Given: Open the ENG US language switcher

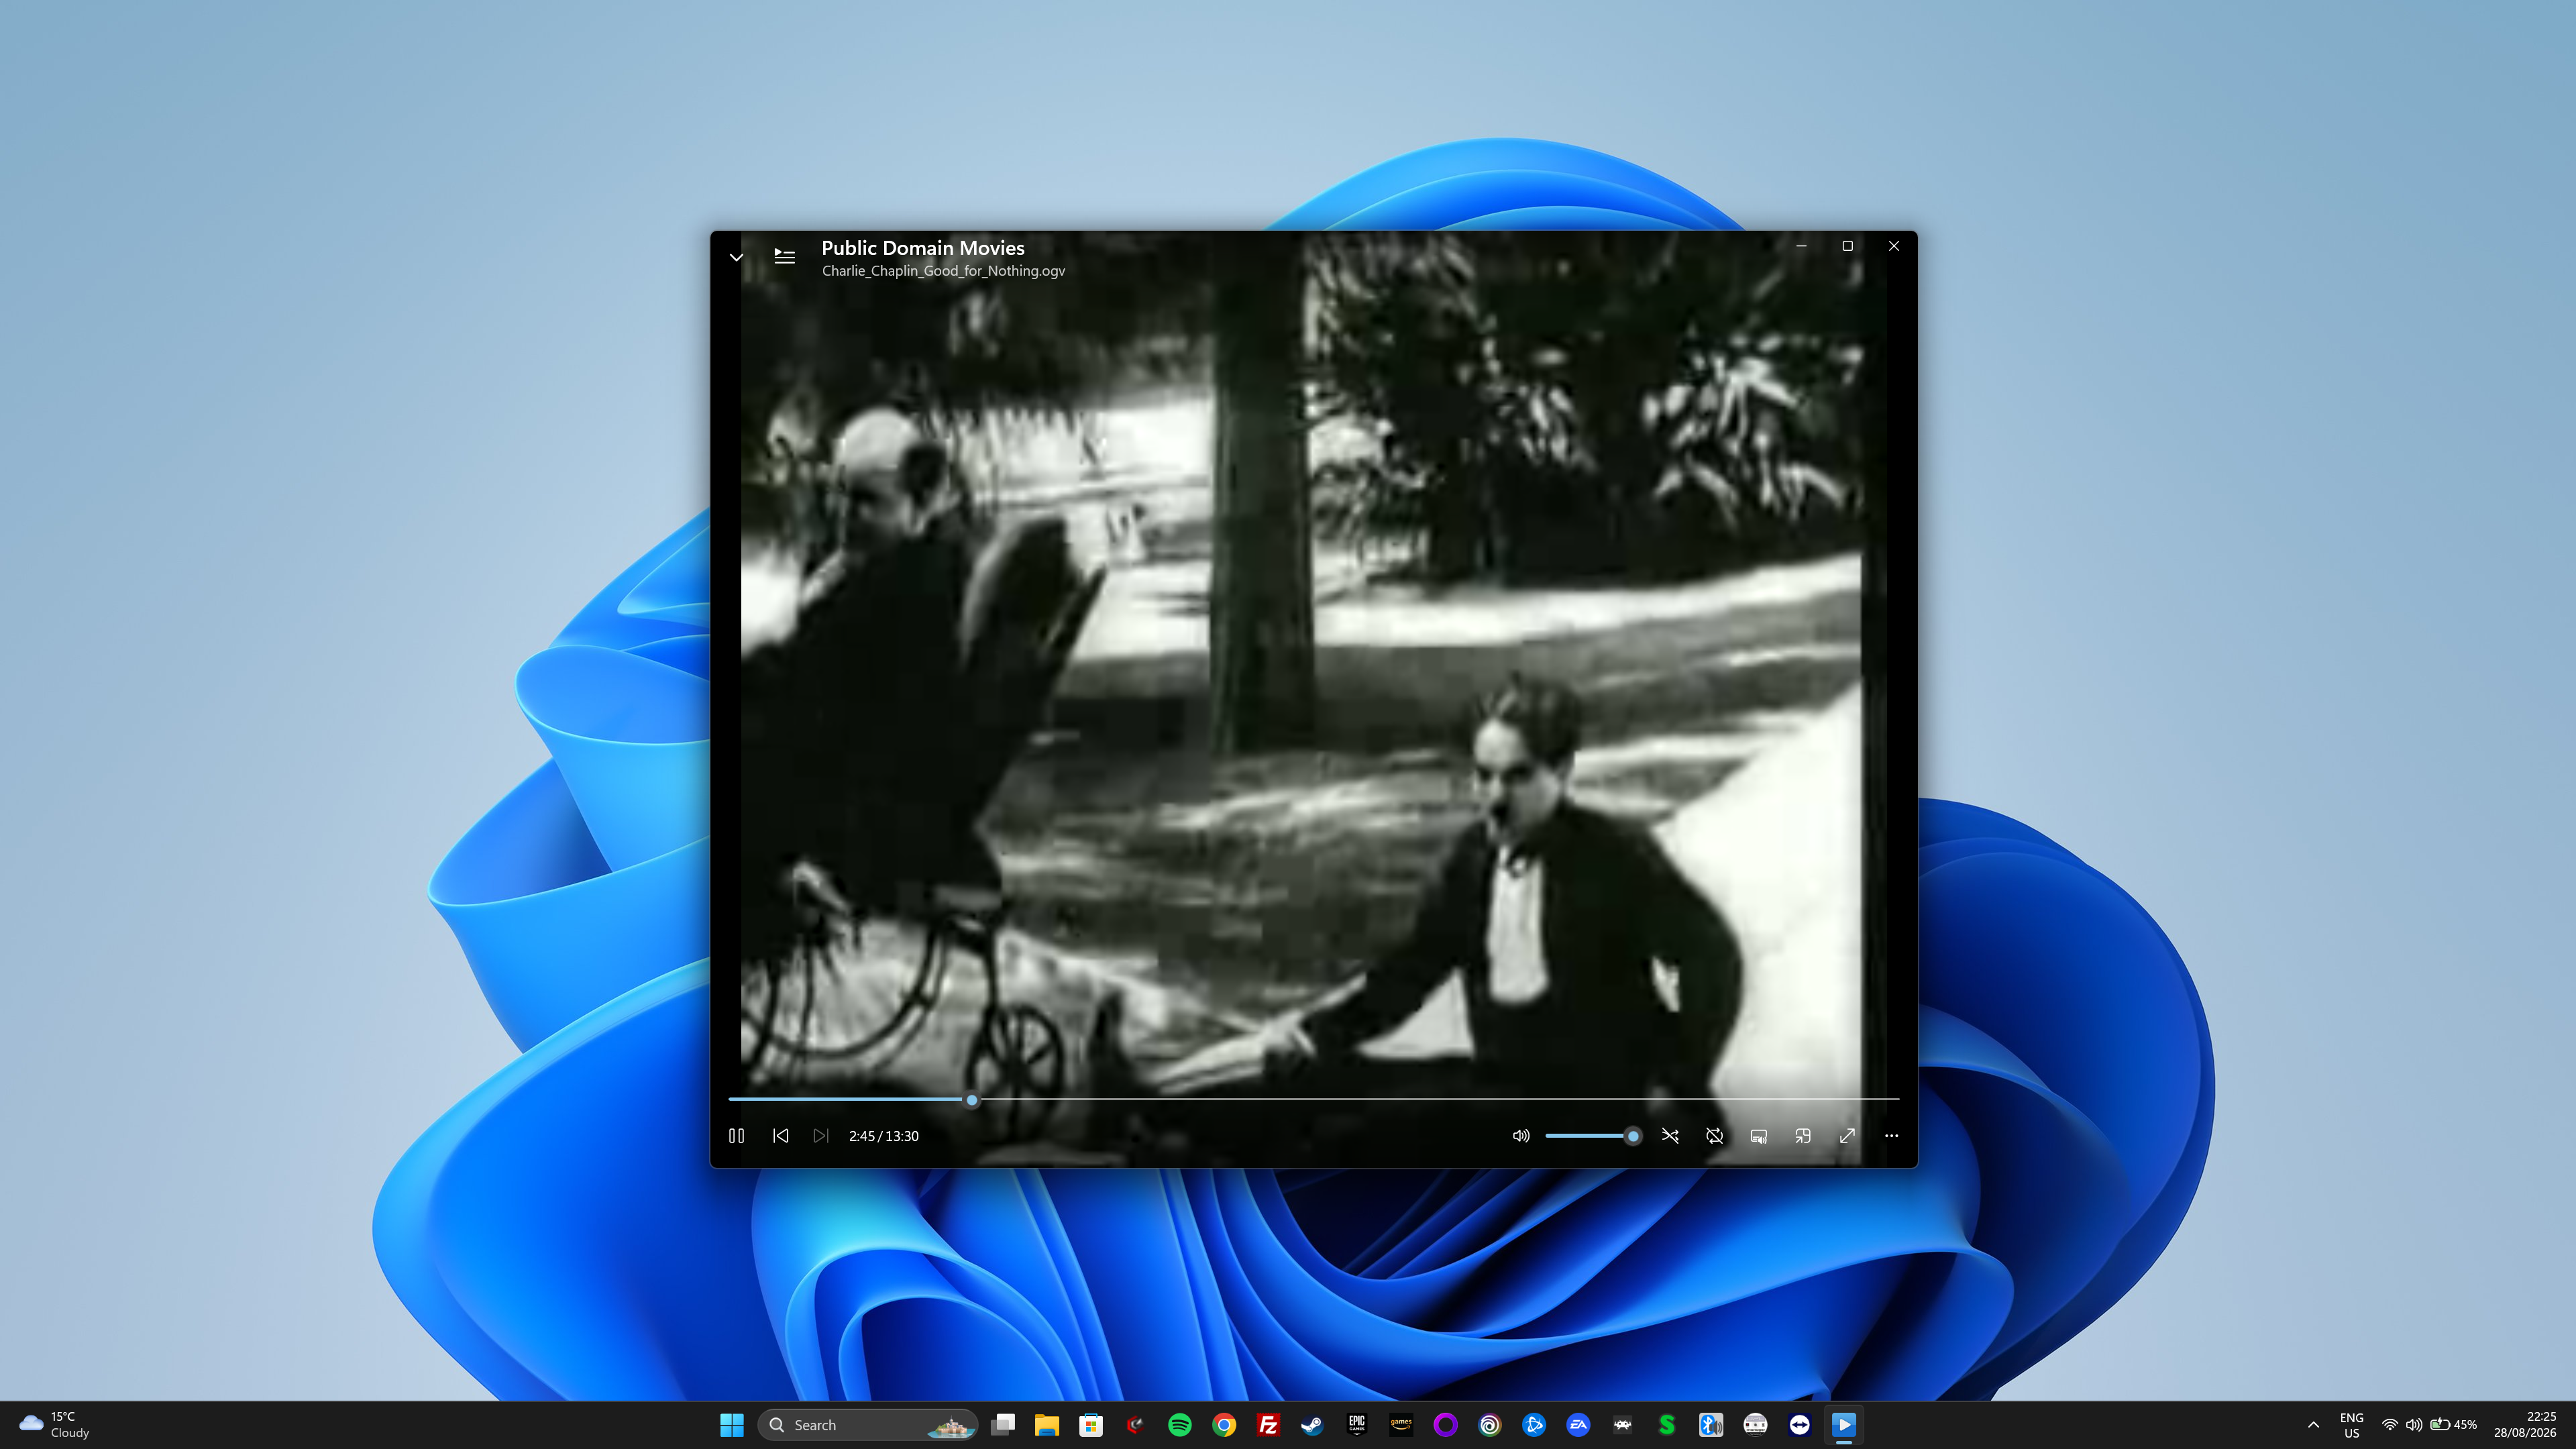Looking at the screenshot, I should 2352,1425.
